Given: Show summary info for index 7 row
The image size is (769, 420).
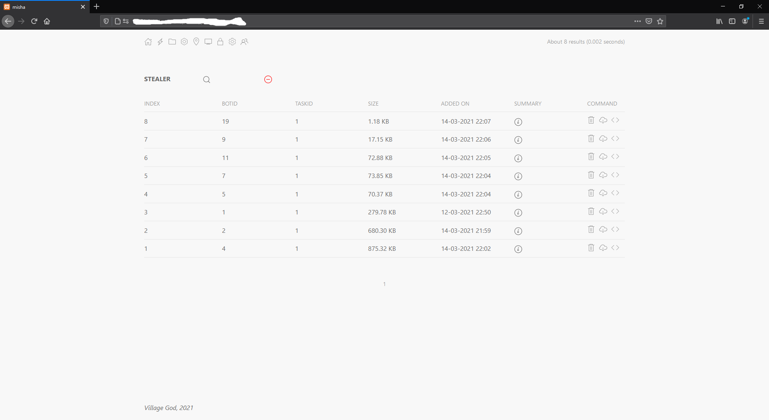Looking at the screenshot, I should (518, 140).
